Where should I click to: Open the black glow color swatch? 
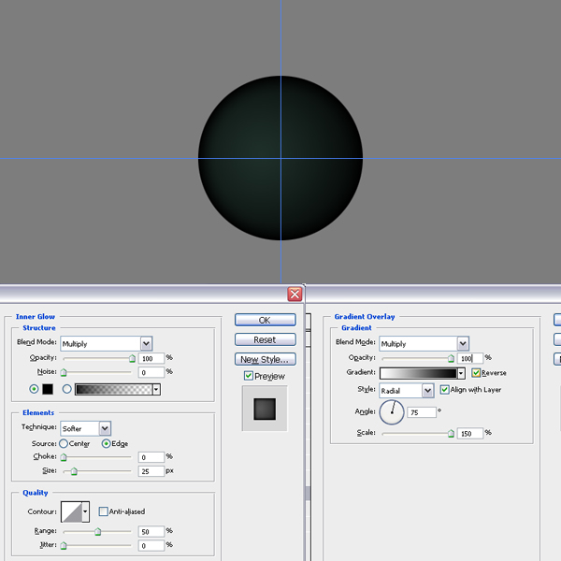click(x=48, y=389)
